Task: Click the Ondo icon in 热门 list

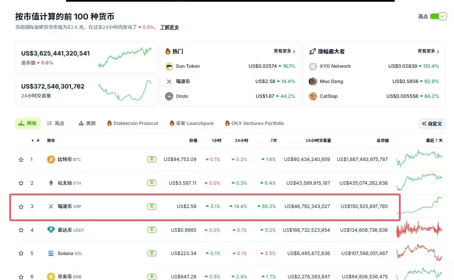Action: [x=169, y=96]
